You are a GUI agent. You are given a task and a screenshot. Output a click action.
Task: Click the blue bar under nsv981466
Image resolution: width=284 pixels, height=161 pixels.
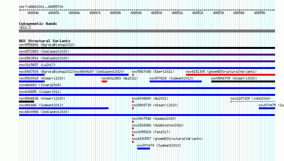point(64,108)
